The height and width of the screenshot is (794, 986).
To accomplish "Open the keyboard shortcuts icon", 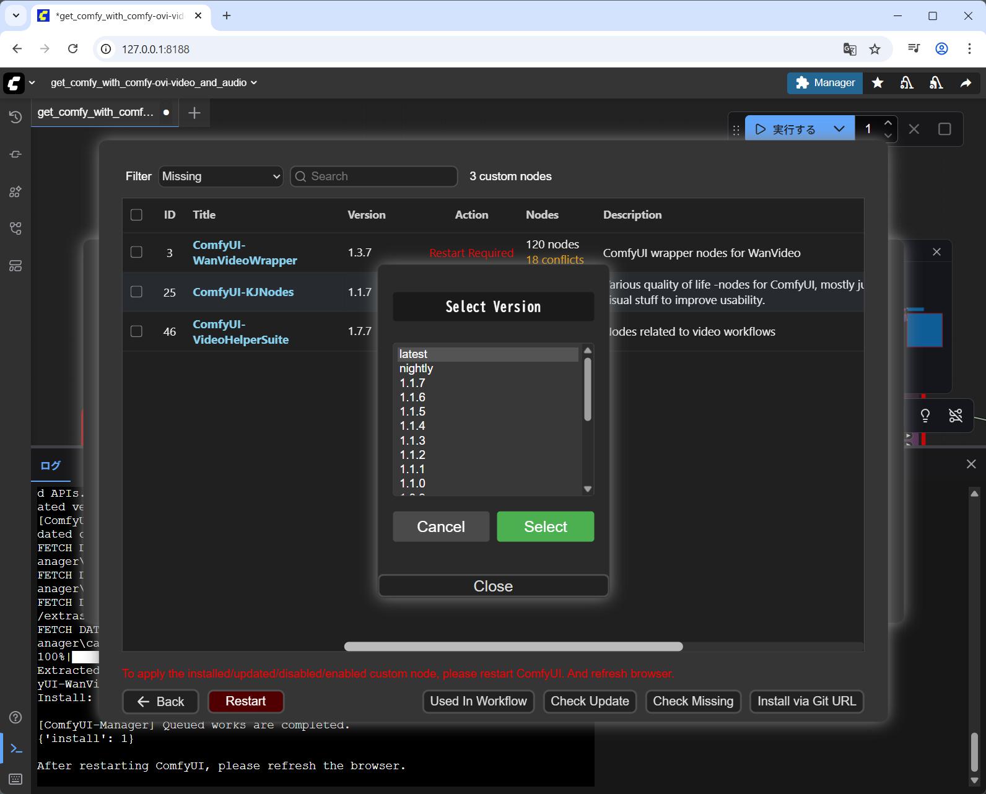I will 15,779.
